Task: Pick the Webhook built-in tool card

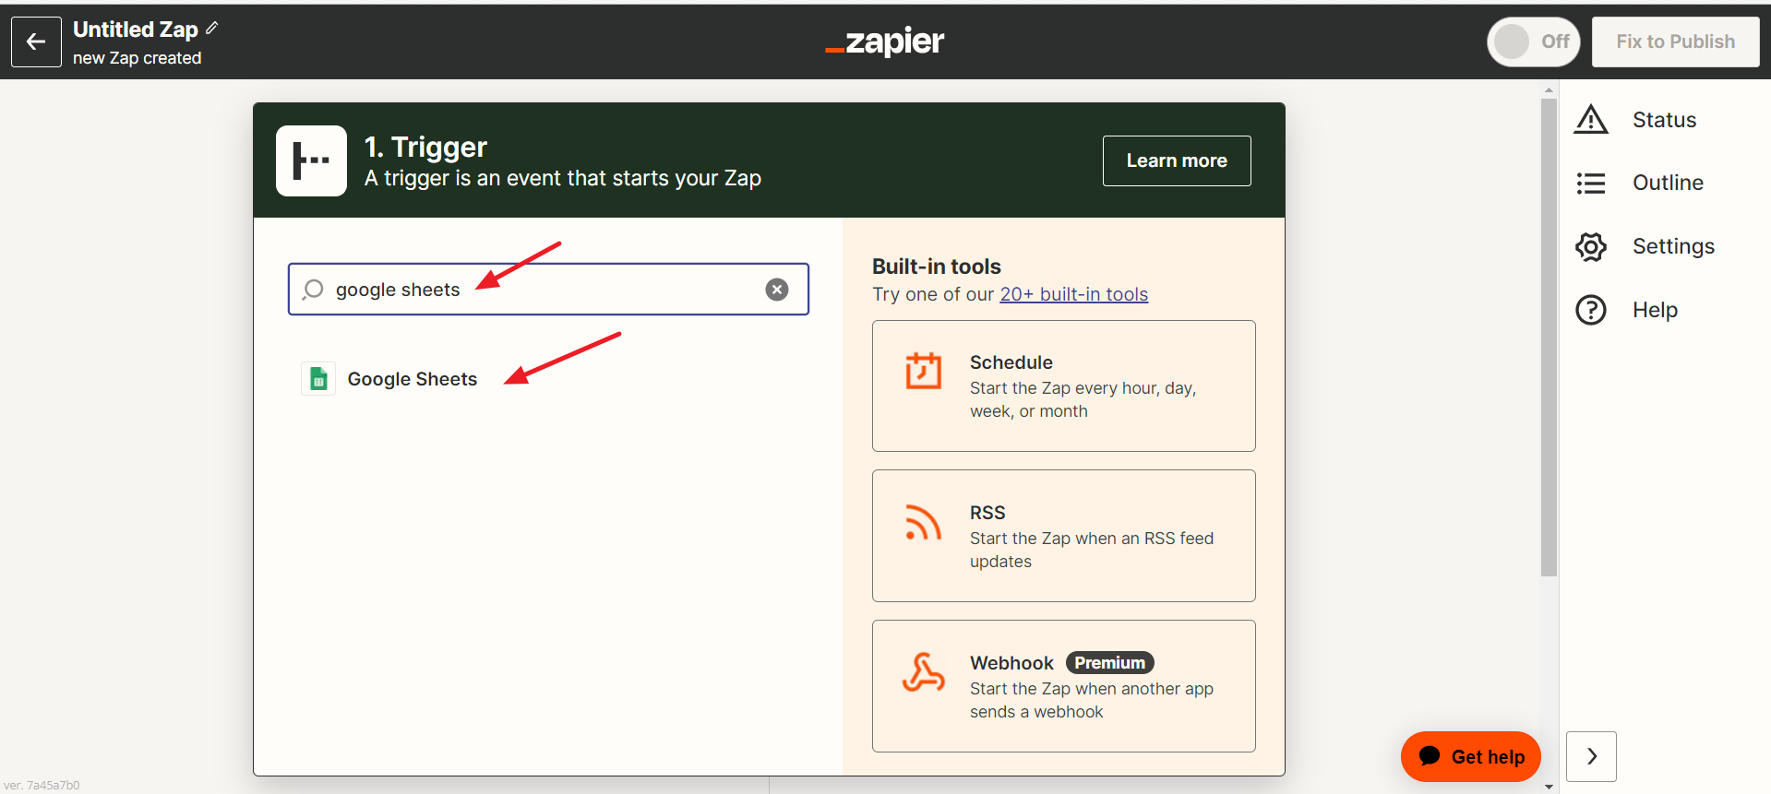Action: click(1063, 686)
